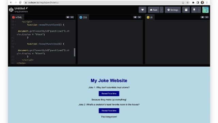
Task: Click the CodePen logo icon
Action: 11,10
